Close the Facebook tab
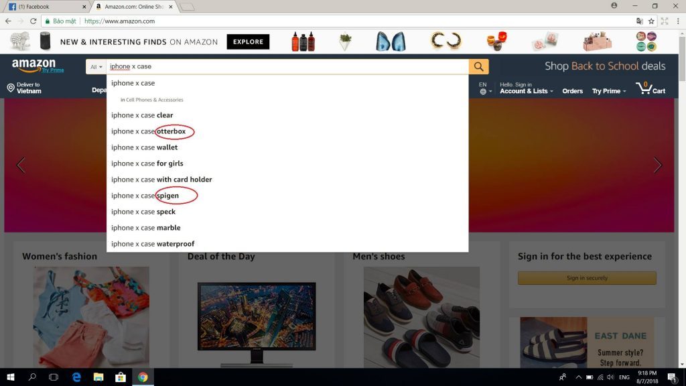 (x=84, y=7)
